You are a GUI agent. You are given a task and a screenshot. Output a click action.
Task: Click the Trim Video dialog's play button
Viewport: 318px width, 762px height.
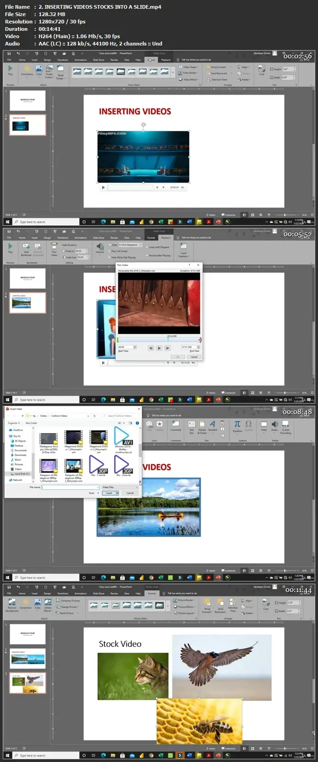[159, 348]
